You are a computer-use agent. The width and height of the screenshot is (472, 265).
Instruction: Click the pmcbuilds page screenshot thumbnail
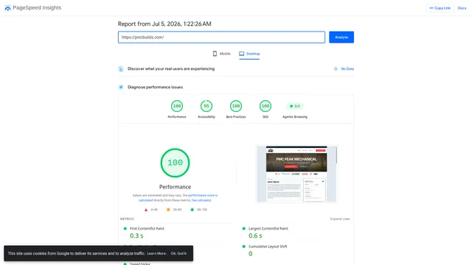point(296,174)
